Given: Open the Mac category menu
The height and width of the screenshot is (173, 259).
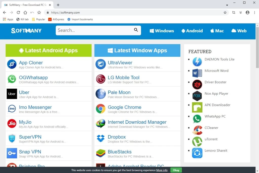Looking at the screenshot, I should coord(217,31).
